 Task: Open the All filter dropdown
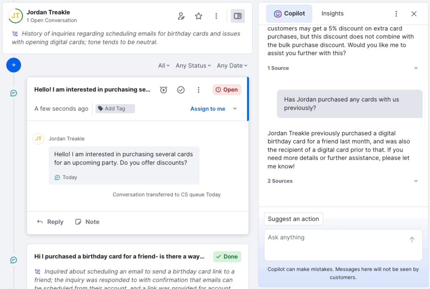(164, 66)
